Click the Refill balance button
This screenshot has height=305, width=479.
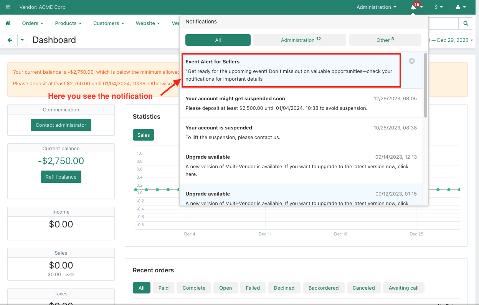pos(61,177)
